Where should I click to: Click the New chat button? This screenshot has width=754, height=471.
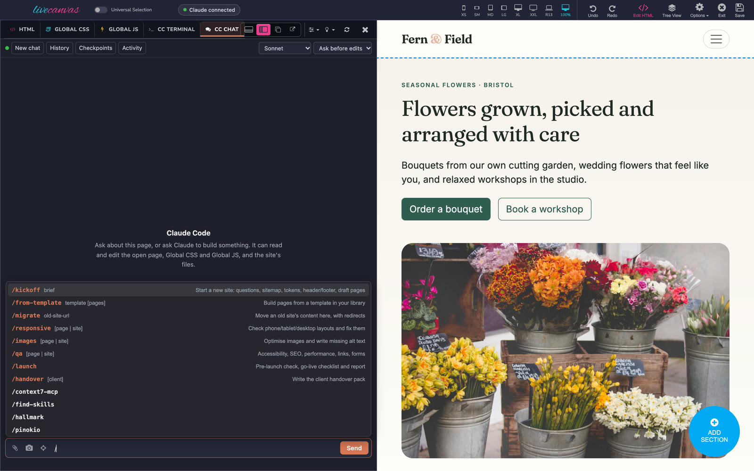[x=27, y=48]
